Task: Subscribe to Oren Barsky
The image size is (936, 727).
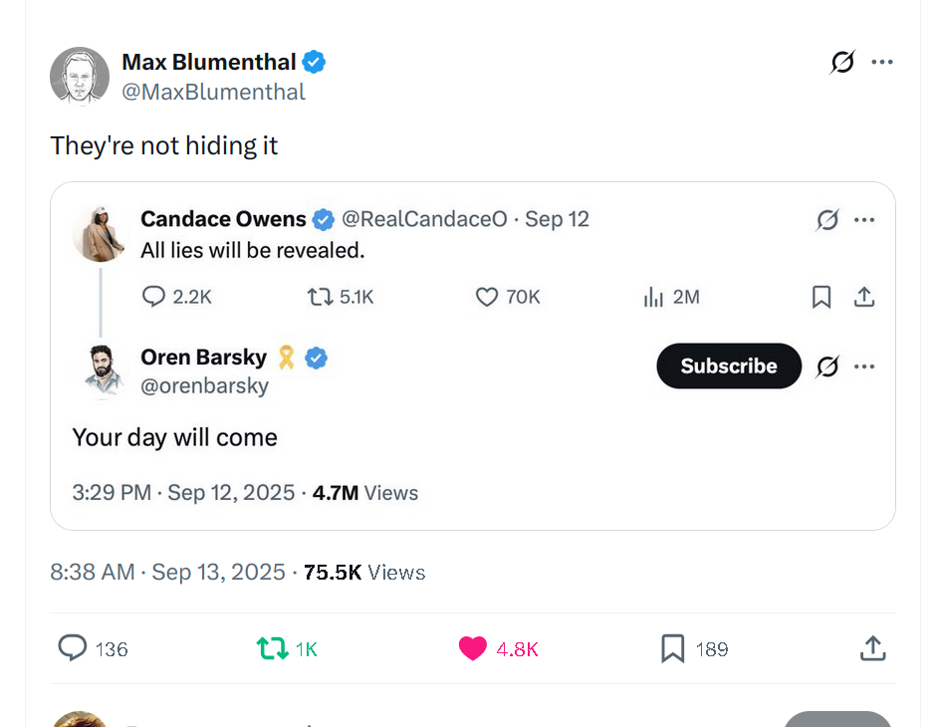Action: click(729, 365)
